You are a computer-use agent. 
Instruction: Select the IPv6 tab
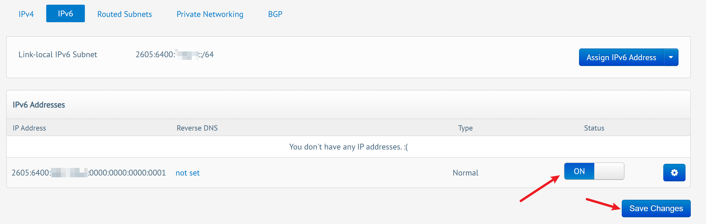(66, 13)
